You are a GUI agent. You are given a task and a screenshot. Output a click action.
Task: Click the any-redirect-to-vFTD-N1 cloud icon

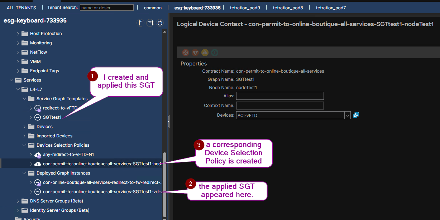(x=38, y=155)
